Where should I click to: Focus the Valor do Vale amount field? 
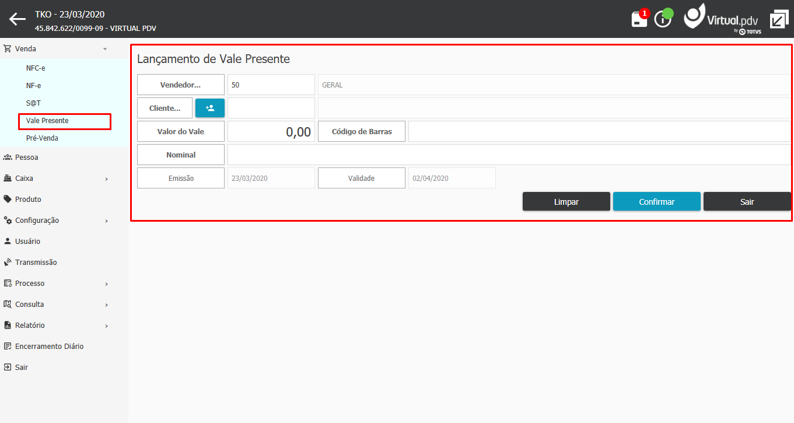coord(271,131)
